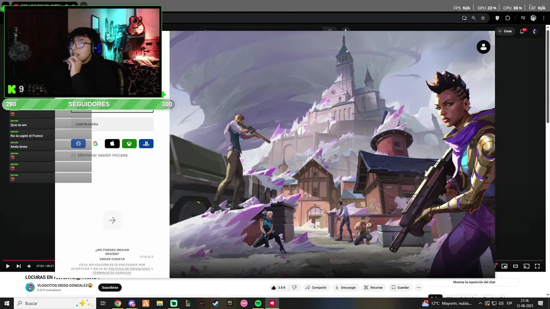
Task: Open the weather widget showing 12°C
Action: (447, 303)
